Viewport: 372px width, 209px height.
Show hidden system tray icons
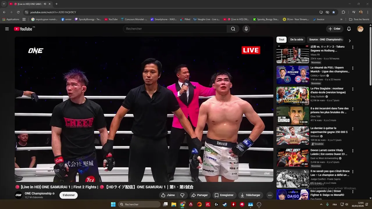point(321,204)
